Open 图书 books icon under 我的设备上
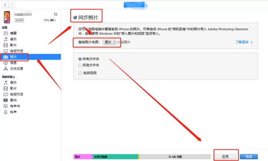The height and width of the screenshot is (161, 268). tap(6, 100)
